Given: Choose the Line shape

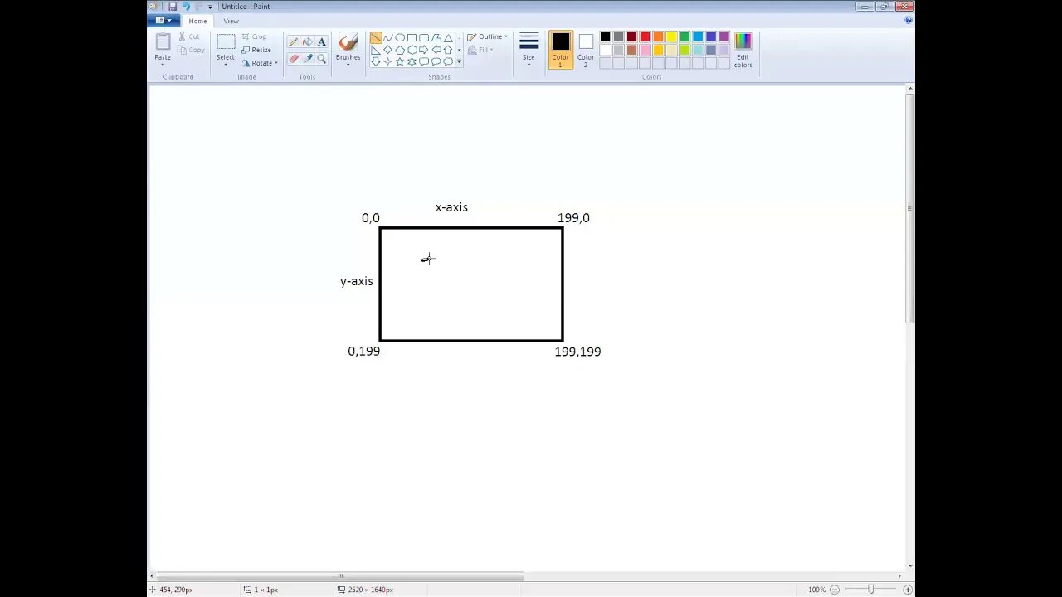Looking at the screenshot, I should [376, 37].
